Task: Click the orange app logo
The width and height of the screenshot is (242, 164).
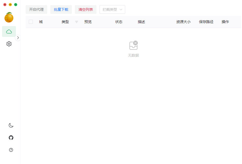Action: click(x=9, y=17)
